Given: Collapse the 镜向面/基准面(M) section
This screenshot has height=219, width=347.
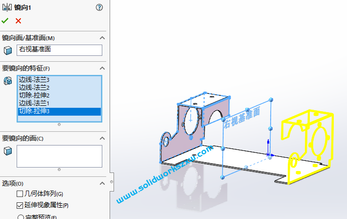Looking at the screenshot, I should [102, 38].
